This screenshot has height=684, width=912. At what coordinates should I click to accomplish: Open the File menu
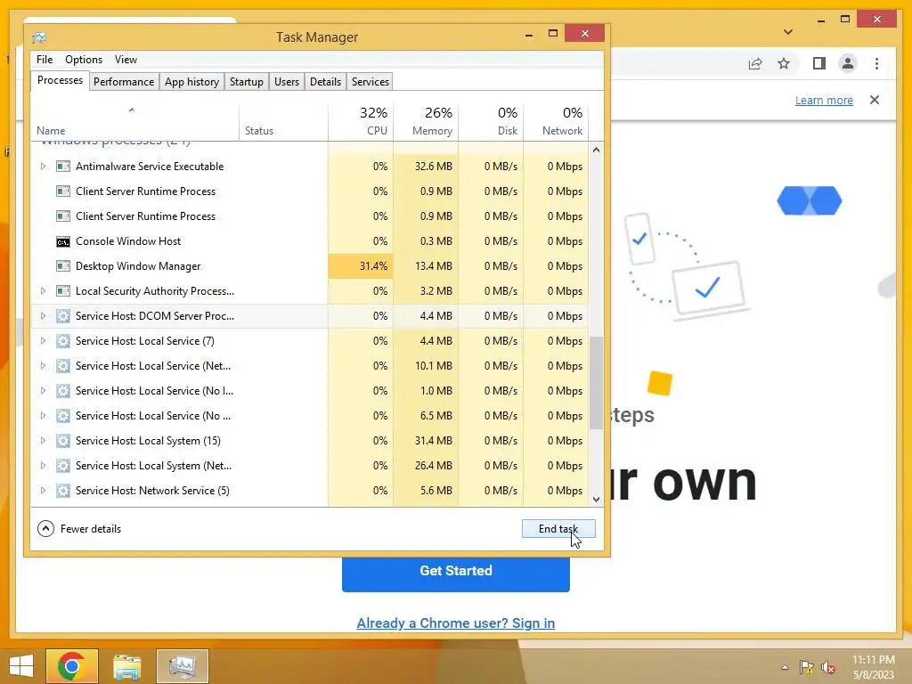coord(45,60)
